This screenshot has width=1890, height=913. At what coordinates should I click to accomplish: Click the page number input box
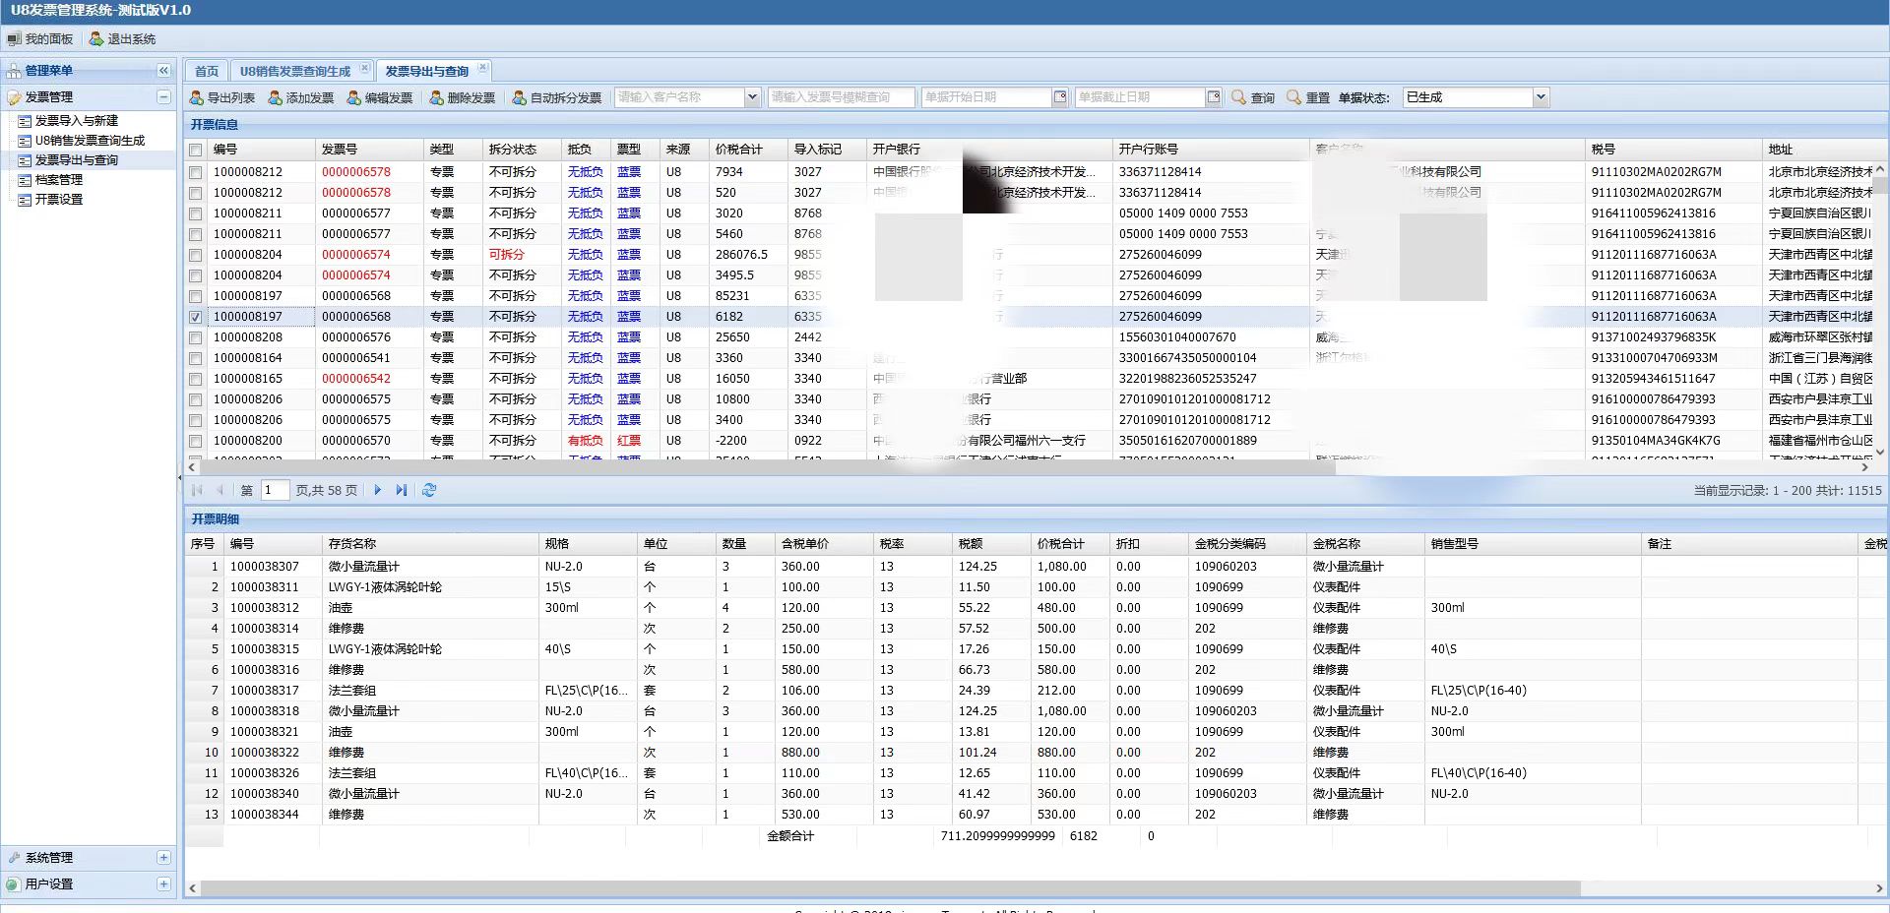(x=275, y=490)
